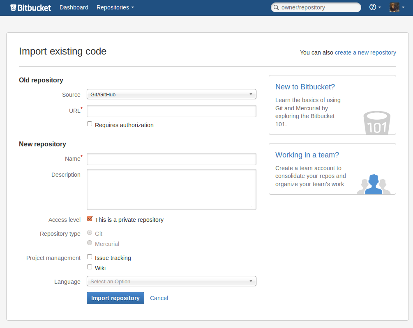Select the Mercurial repository type
Viewport: 413px width, 328px height.
(90, 243)
